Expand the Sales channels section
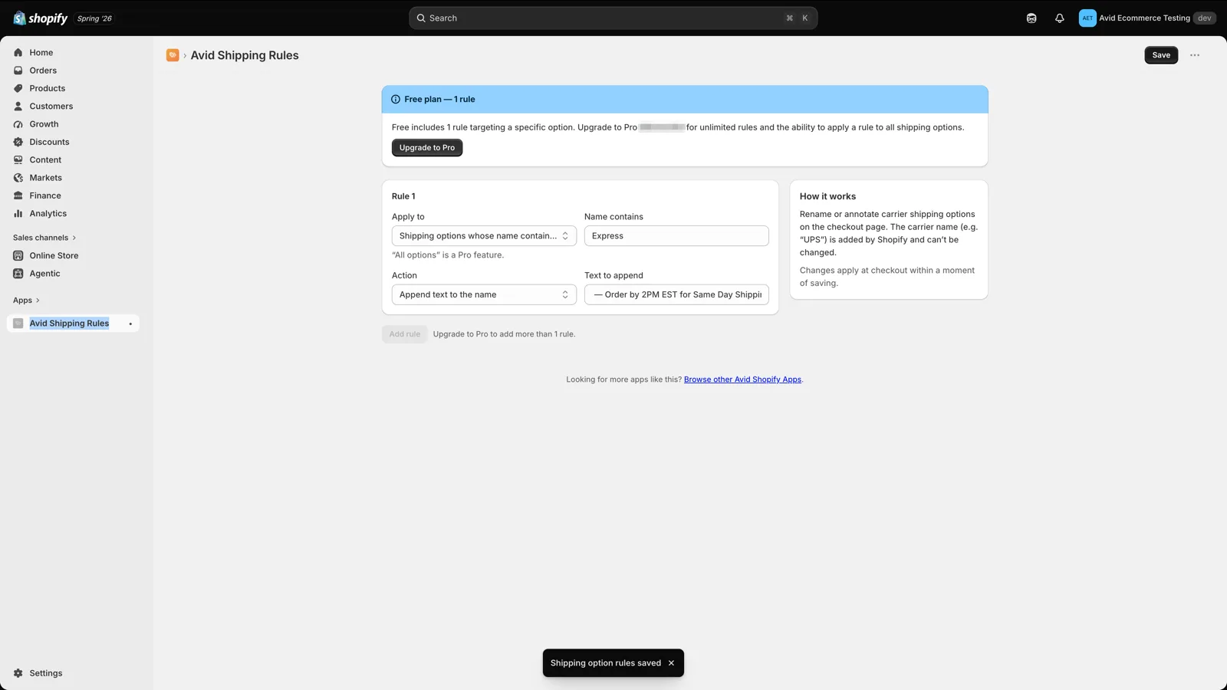The height and width of the screenshot is (690, 1227). point(44,238)
